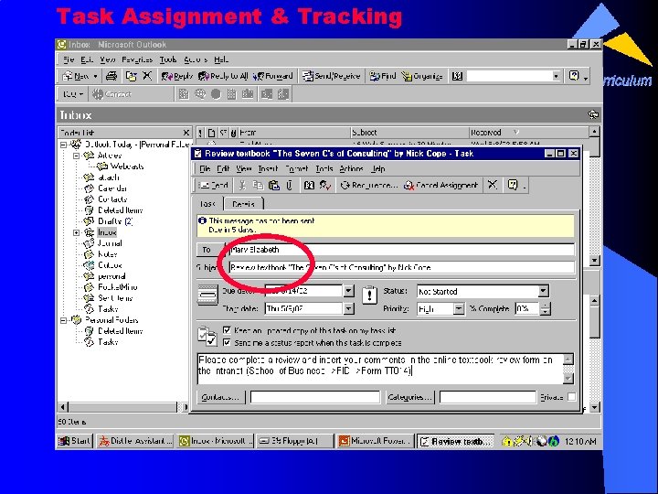Click the Outlook Help question mark icon
This screenshot has height=494, width=658.
point(574,76)
